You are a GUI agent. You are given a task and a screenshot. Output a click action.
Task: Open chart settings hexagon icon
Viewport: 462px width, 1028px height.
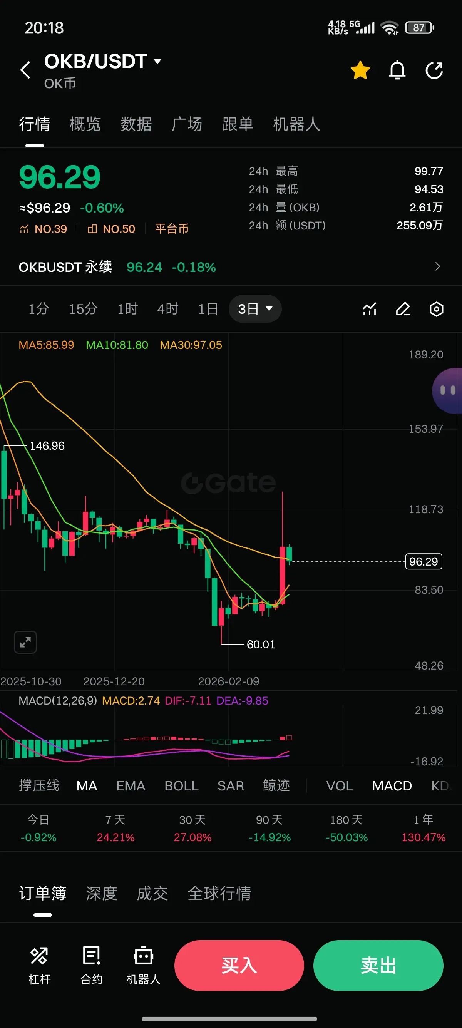437,309
